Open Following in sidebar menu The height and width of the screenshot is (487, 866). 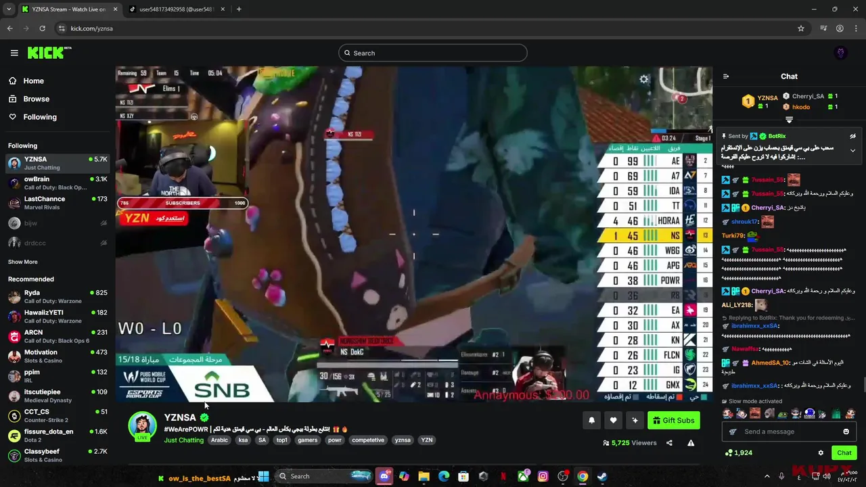pos(40,117)
